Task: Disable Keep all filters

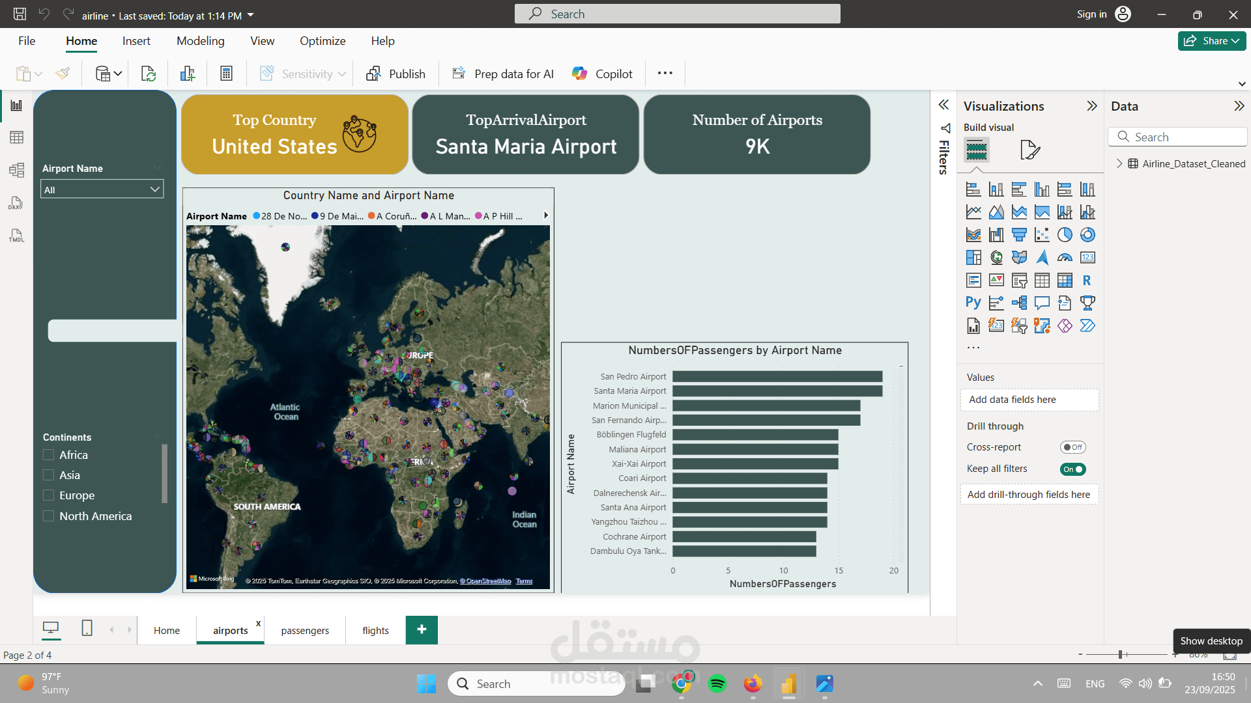Action: [1072, 469]
